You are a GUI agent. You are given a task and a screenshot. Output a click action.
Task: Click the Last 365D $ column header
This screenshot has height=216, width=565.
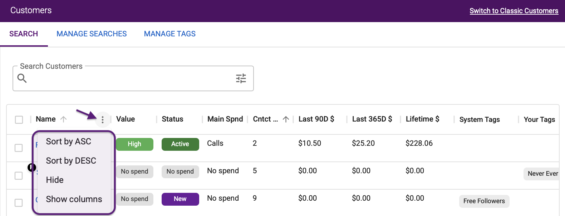[x=372, y=119]
